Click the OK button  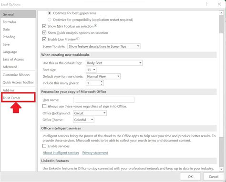tap(190, 177)
